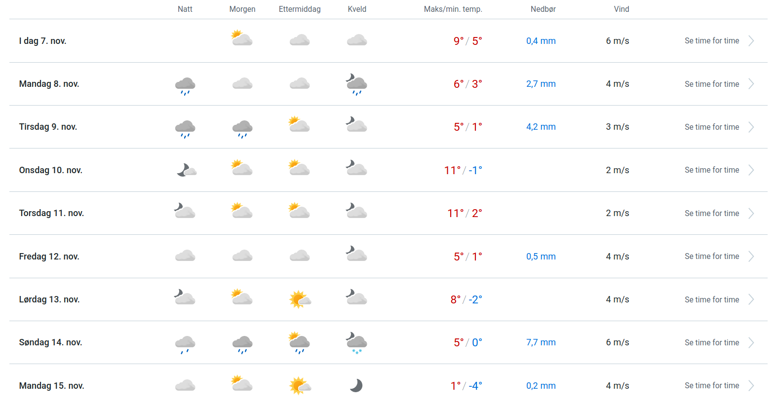
Task: Click Fredag 12. nov. evening cloudy moon icon
Action: 356,254
